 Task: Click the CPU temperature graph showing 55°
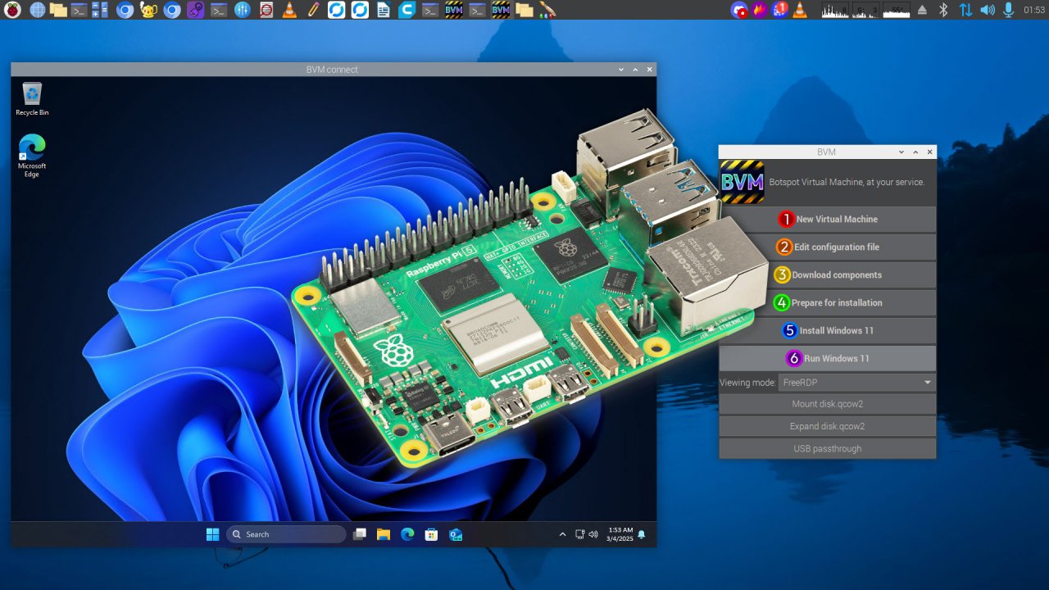[x=897, y=10]
